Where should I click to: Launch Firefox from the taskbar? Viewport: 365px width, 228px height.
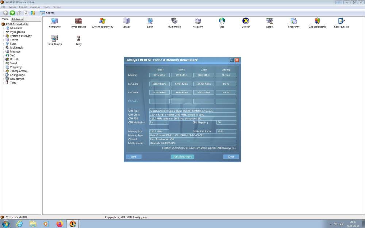pyautogui.click(x=59, y=224)
